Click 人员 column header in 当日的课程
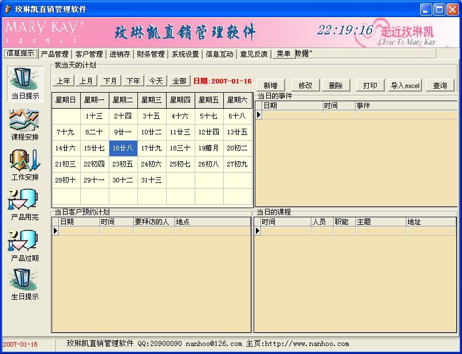Screen dimensions: 462x354 tap(322, 221)
